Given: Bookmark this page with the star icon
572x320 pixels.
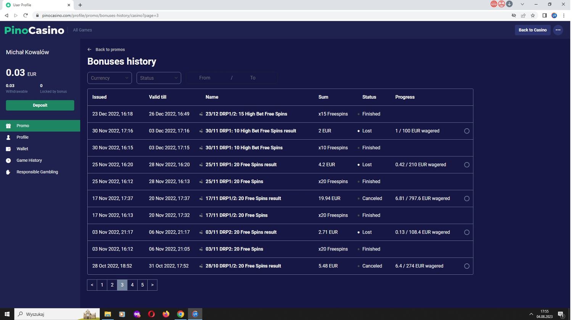Looking at the screenshot, I should click(x=533, y=16).
